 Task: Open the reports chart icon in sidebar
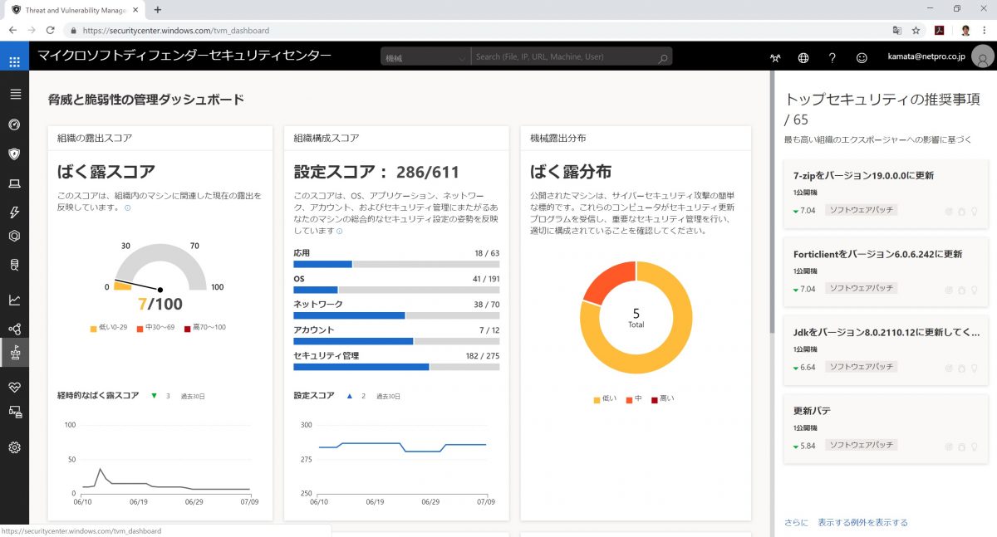pos(14,300)
